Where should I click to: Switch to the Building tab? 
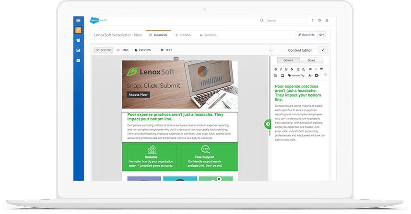point(158,35)
